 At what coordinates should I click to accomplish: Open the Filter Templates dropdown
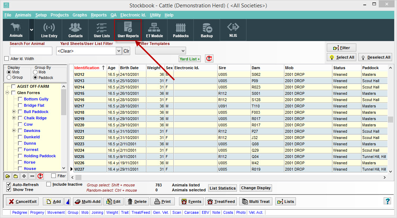(183, 51)
